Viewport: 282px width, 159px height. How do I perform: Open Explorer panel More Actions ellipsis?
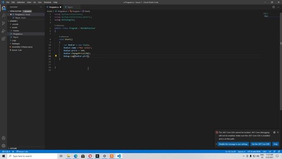(41, 7)
